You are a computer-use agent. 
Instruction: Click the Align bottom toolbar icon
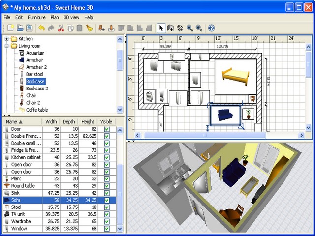point(130,28)
